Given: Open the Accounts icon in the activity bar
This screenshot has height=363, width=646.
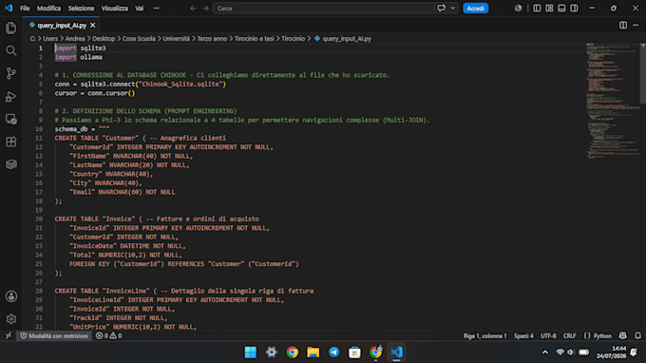Looking at the screenshot, I should tap(11, 296).
